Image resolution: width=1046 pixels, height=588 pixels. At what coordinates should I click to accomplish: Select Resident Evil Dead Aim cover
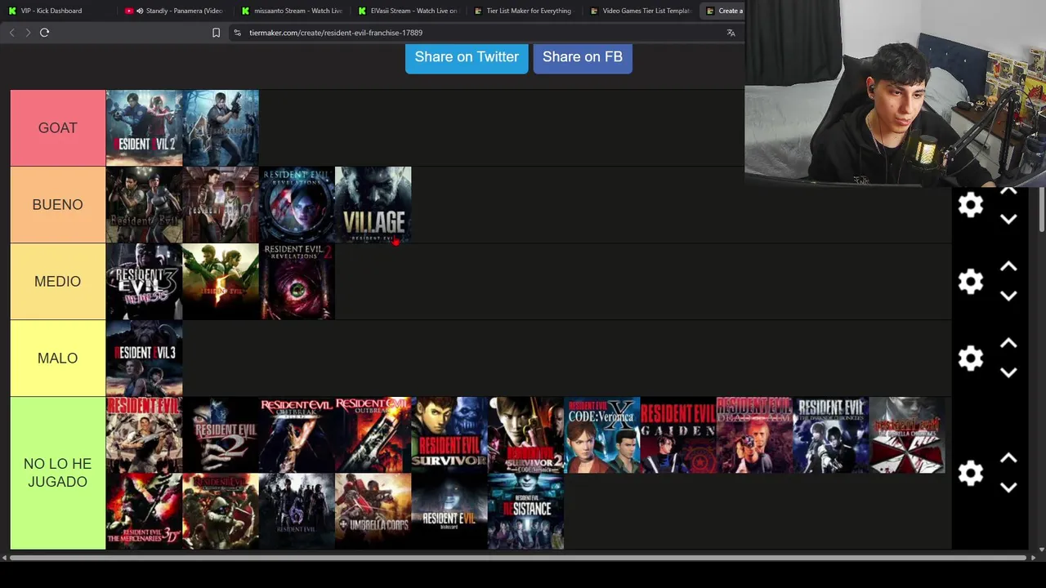pyautogui.click(x=754, y=435)
